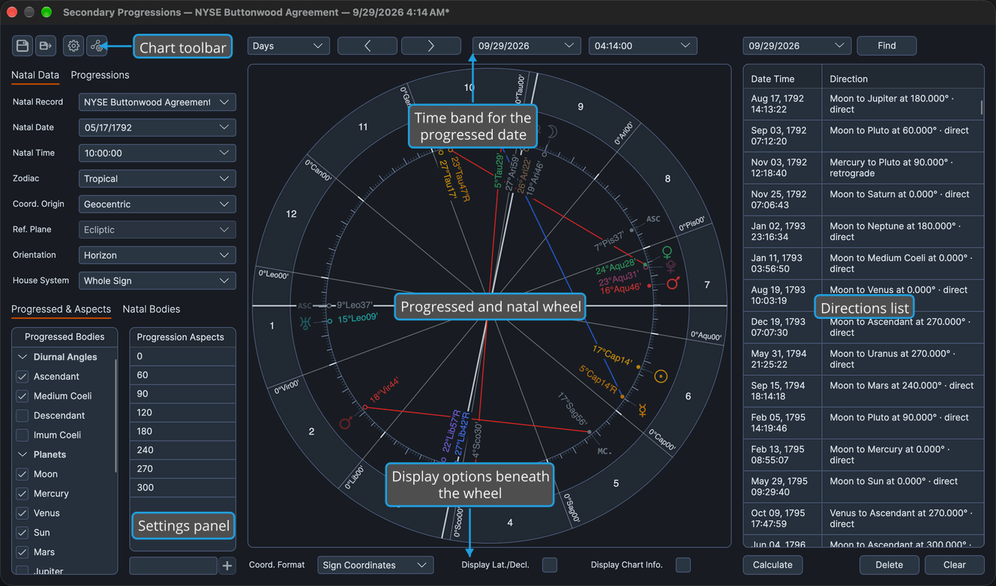Untick the Venus progressed body checkbox
996x586 pixels.
coord(22,513)
